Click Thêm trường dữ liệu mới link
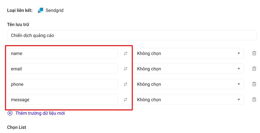Screen dimensions: 260x133 coord(40,113)
